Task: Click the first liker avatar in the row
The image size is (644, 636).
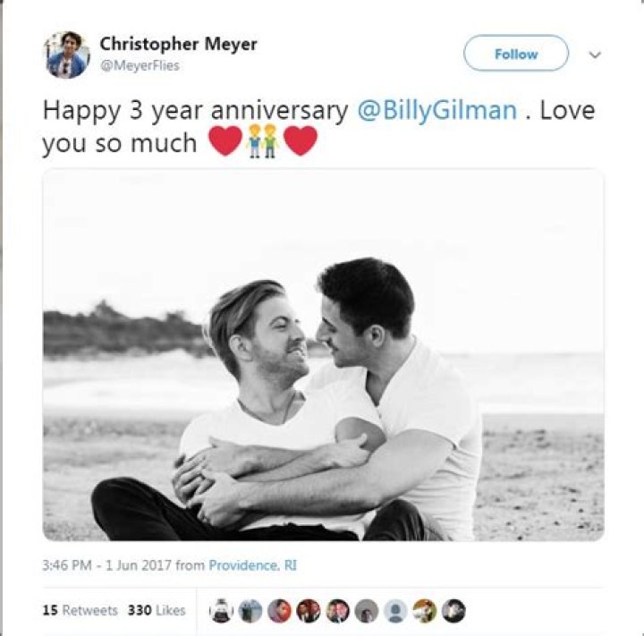Action: click(221, 611)
